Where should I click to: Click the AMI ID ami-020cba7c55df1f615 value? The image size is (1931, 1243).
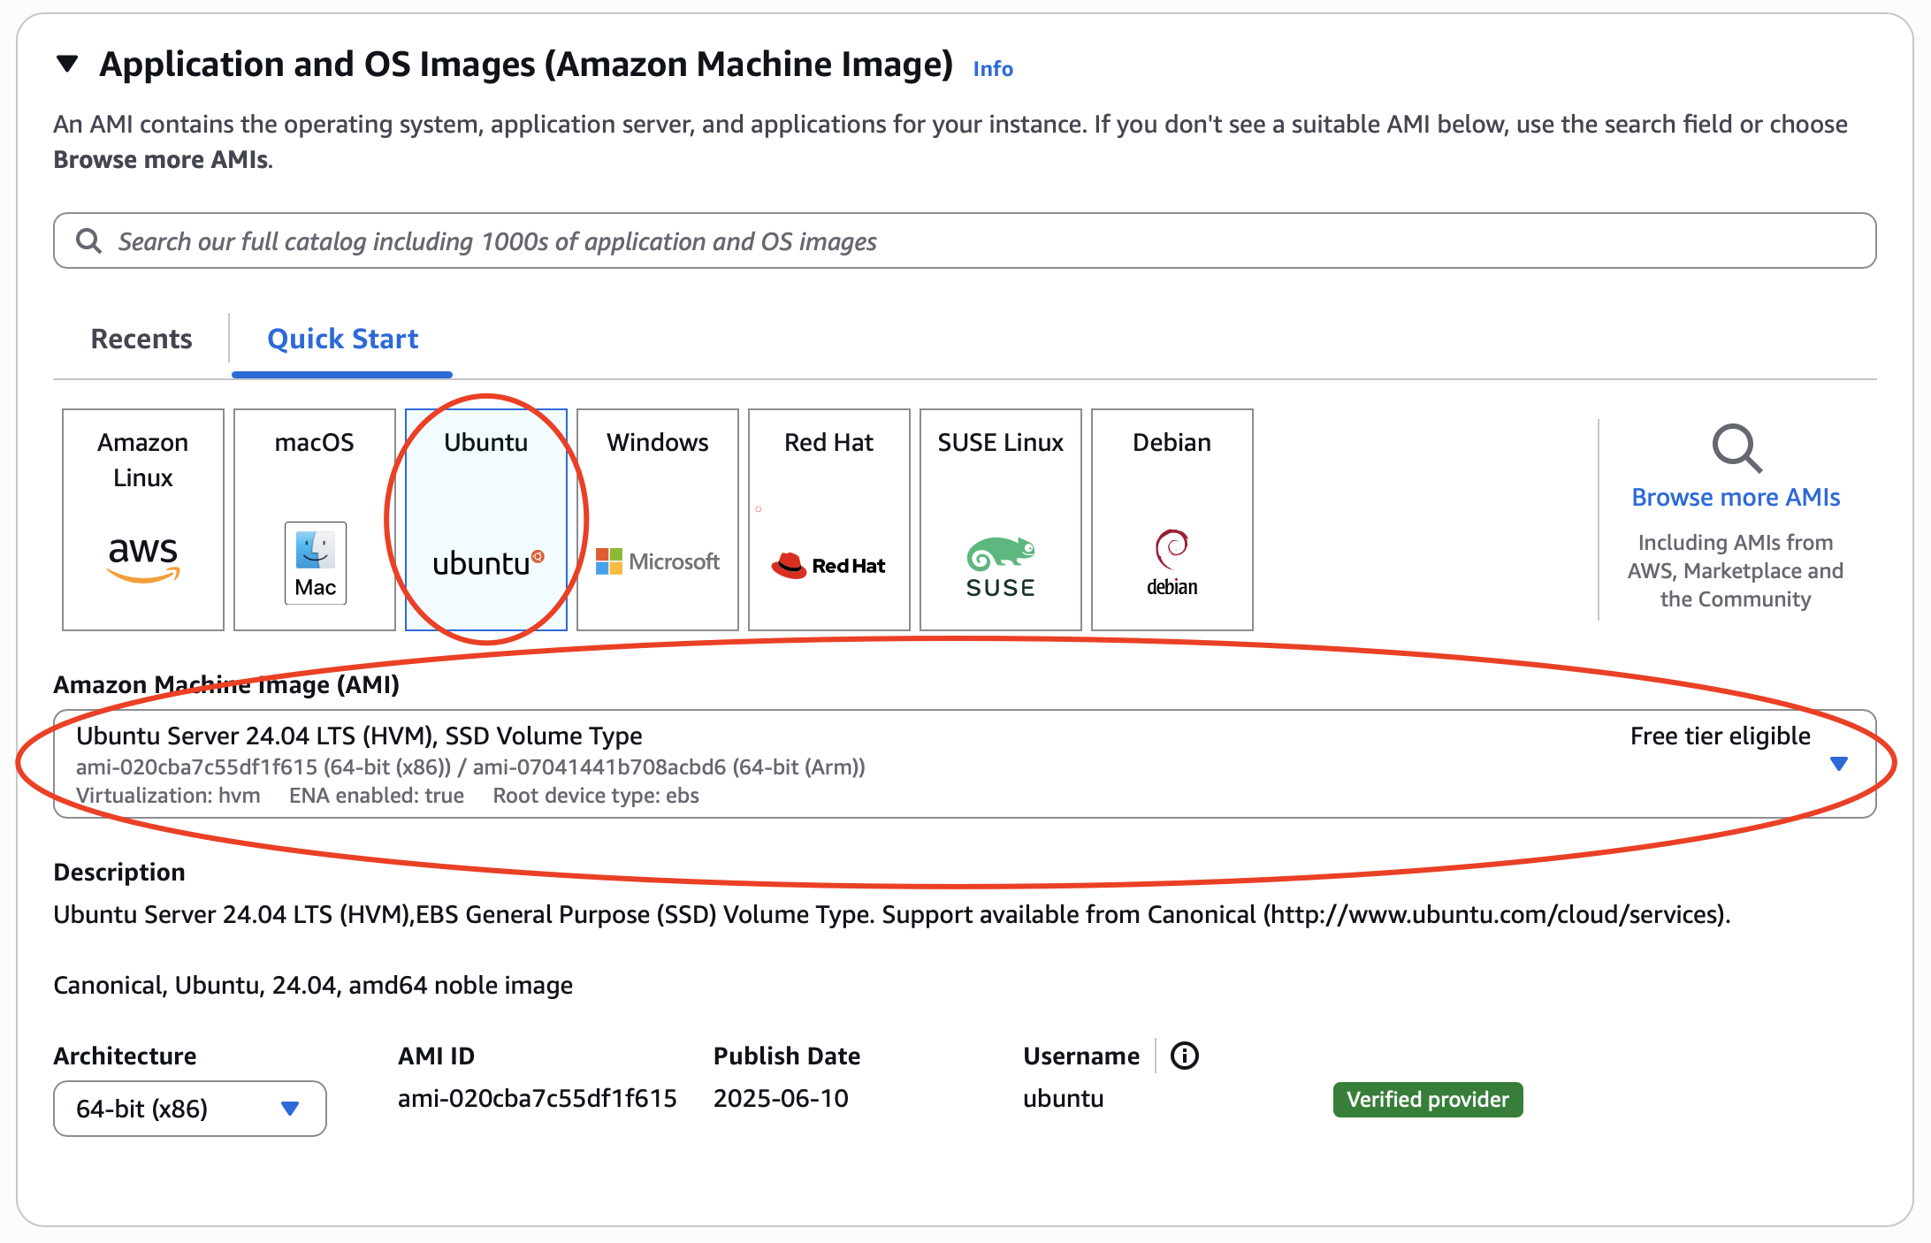(538, 1098)
